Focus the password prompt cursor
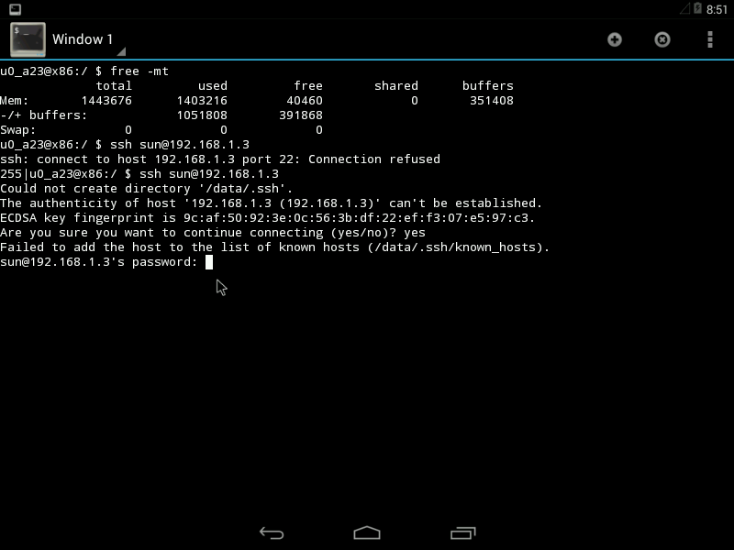Viewport: 734px width, 550px height. (208, 261)
